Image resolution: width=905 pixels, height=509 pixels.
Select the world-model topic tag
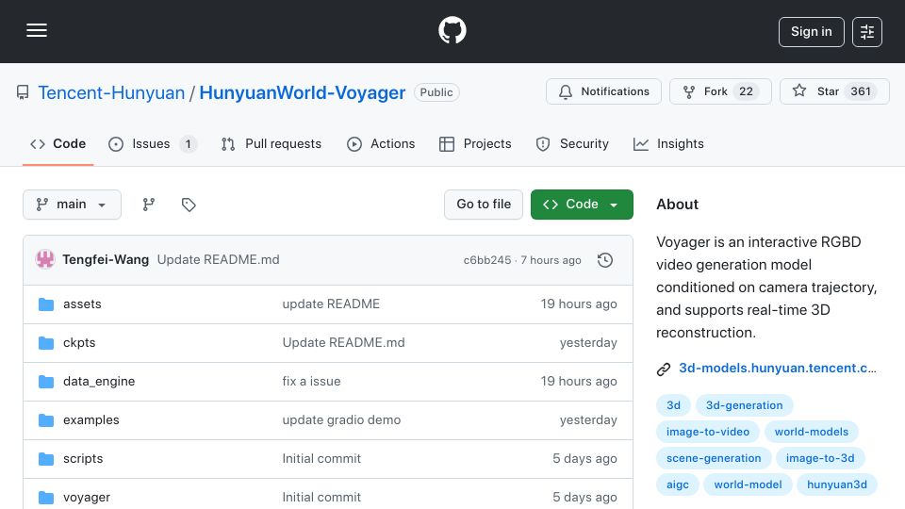click(748, 484)
